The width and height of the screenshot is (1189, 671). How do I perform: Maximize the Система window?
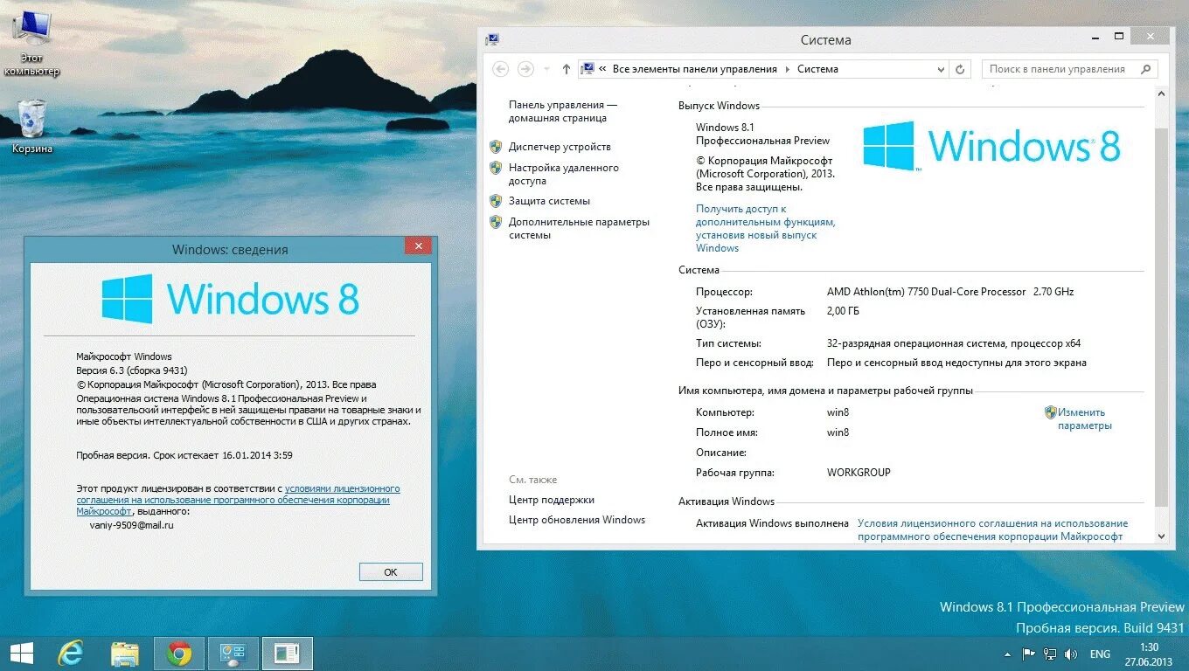point(1120,36)
